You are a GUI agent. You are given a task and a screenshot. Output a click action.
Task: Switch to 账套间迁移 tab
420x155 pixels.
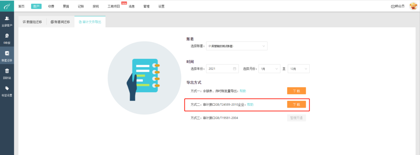coord(60,22)
